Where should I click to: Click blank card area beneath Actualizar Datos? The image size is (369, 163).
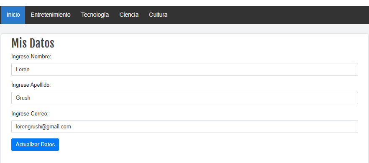[184, 157]
